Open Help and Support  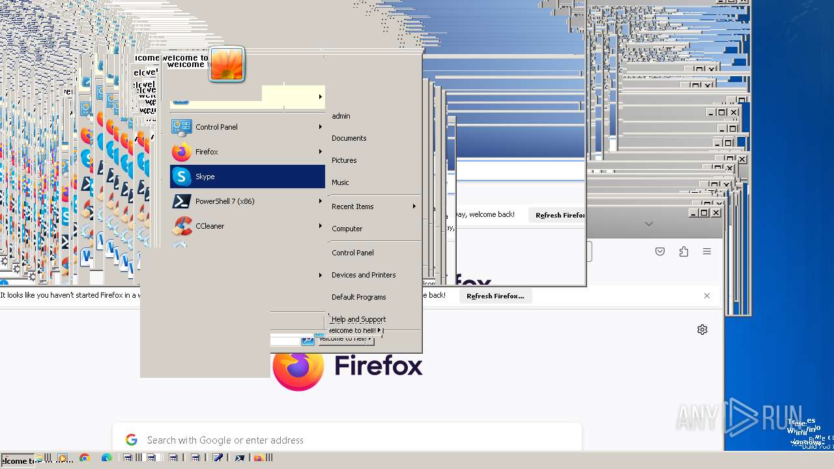358,319
